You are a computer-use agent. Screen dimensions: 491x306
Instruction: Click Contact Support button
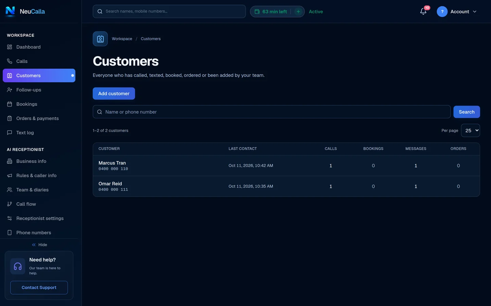39,288
